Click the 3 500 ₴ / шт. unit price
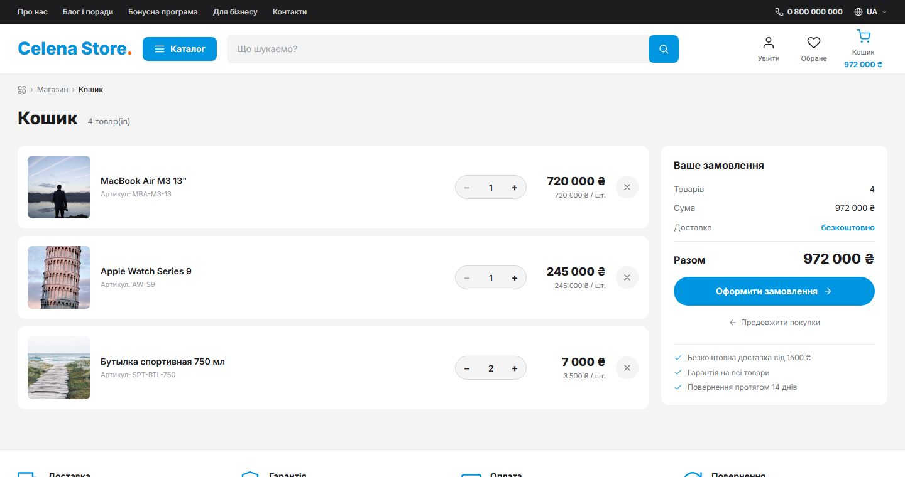Screen dimensions: 905x477 coord(584,376)
